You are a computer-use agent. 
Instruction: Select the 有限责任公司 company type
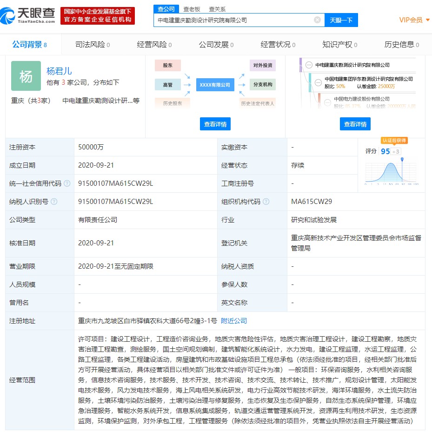(98, 220)
